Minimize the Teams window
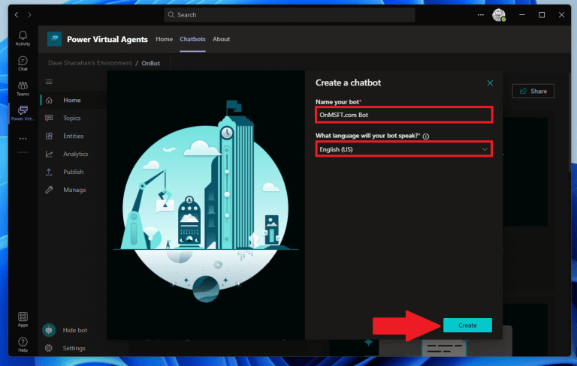Image resolution: width=577 pixels, height=366 pixels. (522, 15)
